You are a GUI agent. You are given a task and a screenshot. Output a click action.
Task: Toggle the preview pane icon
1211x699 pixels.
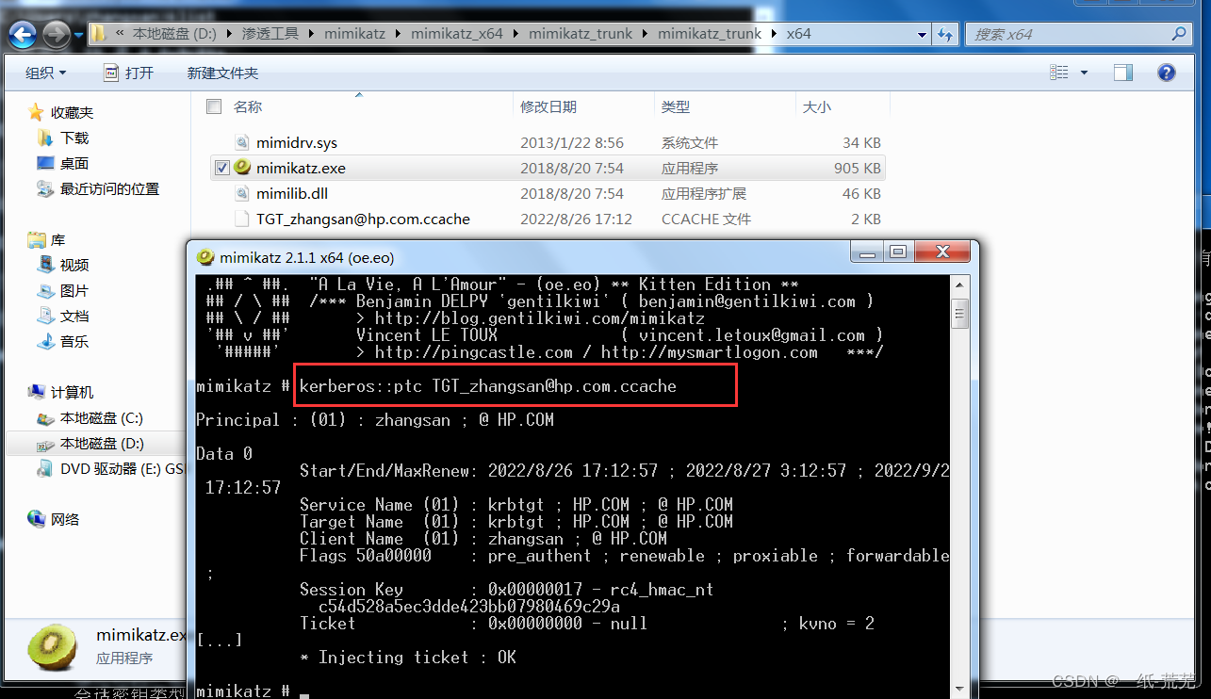pyautogui.click(x=1122, y=73)
